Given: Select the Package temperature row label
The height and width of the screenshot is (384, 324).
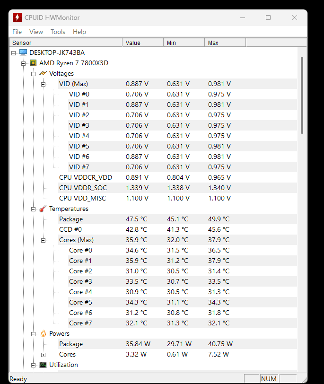Looking at the screenshot, I should (71, 219).
